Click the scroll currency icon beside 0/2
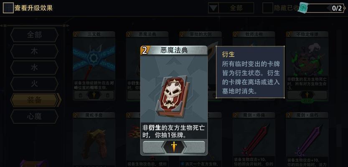 pos(303,8)
